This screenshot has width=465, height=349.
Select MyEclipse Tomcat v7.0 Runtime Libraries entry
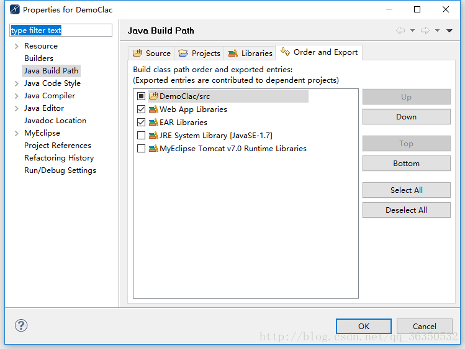click(x=233, y=149)
